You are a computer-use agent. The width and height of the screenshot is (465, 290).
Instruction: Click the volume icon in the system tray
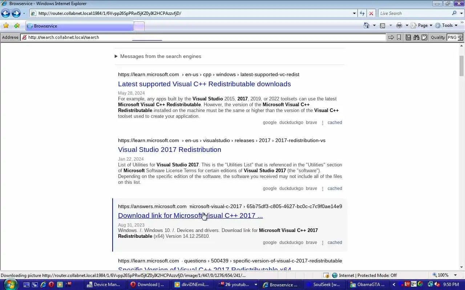437,285
